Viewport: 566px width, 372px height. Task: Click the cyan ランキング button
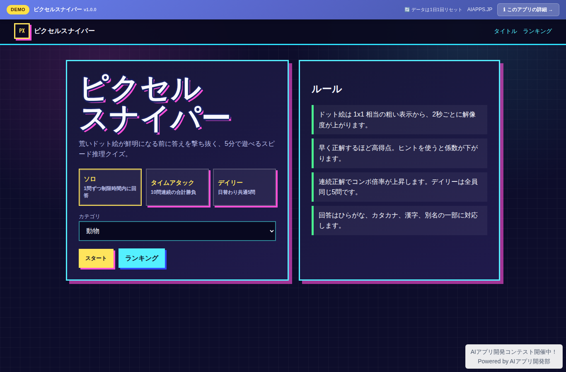pyautogui.click(x=142, y=258)
